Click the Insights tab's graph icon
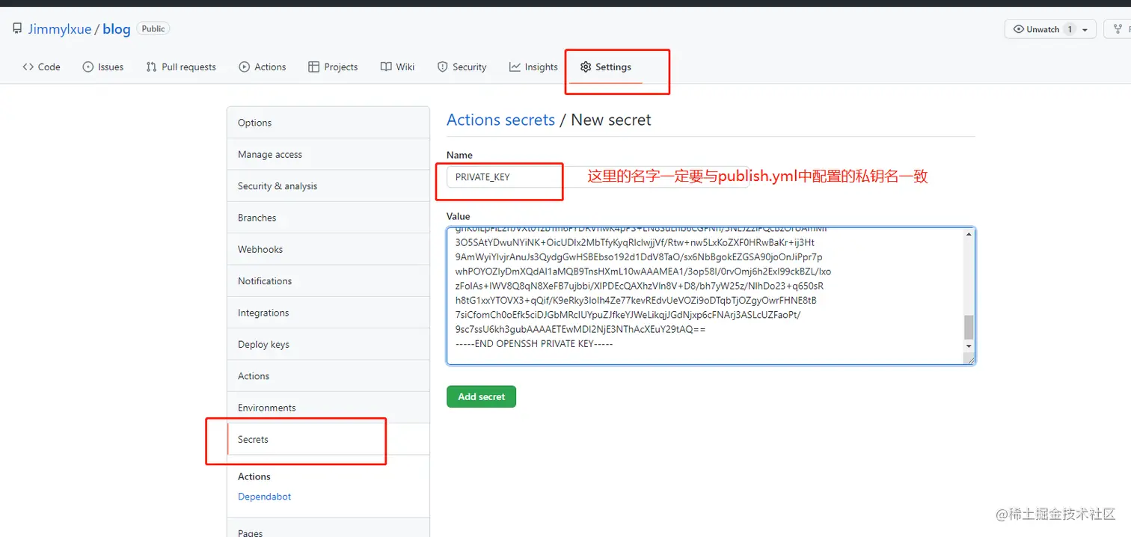 pos(515,67)
